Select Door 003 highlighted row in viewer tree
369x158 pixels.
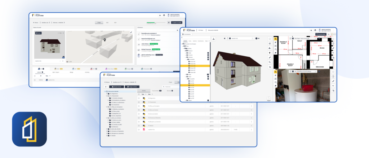(195, 85)
